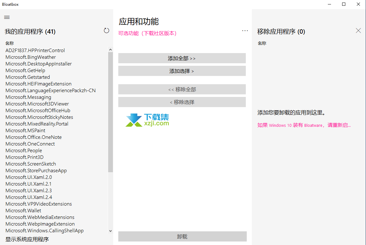
Task: Click the < 移除选择 button
Action: click(x=182, y=102)
